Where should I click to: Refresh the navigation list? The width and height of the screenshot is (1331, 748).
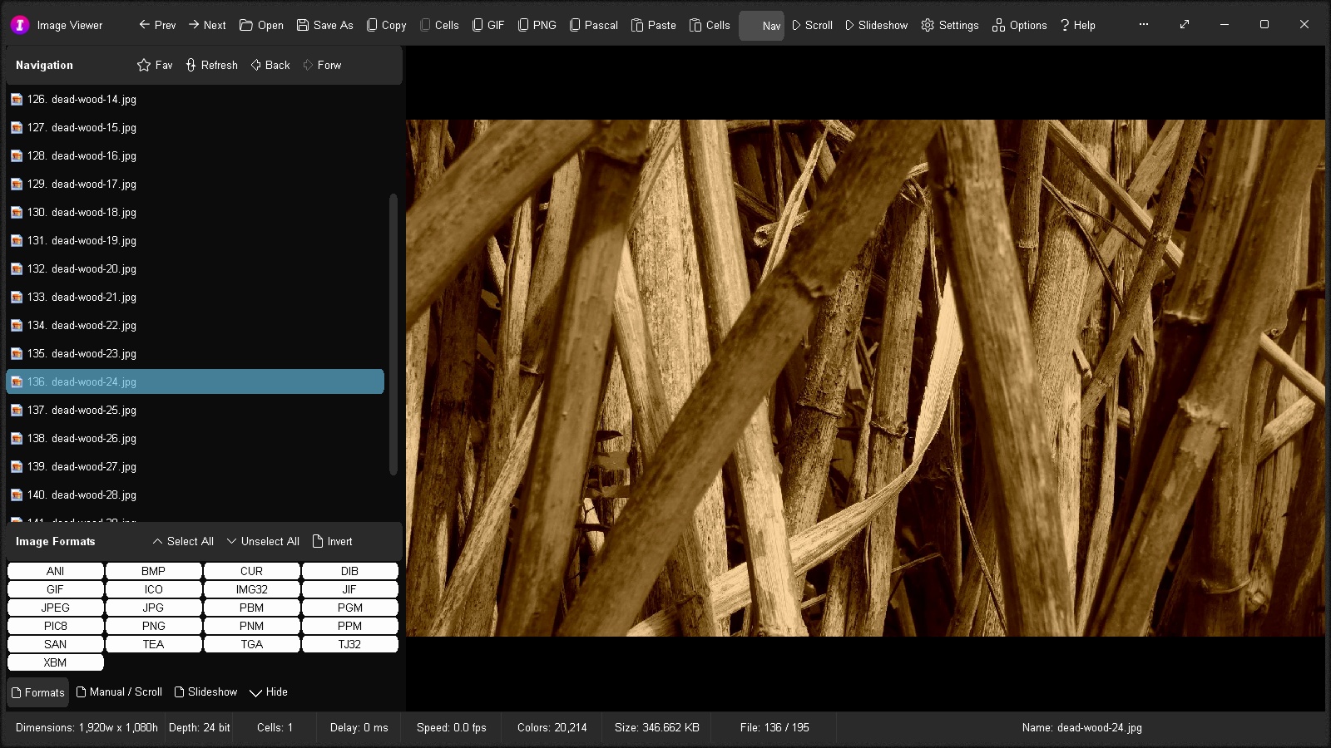211,65
